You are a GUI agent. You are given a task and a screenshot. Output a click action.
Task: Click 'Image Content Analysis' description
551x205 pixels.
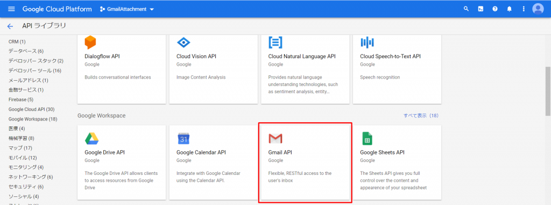point(201,77)
